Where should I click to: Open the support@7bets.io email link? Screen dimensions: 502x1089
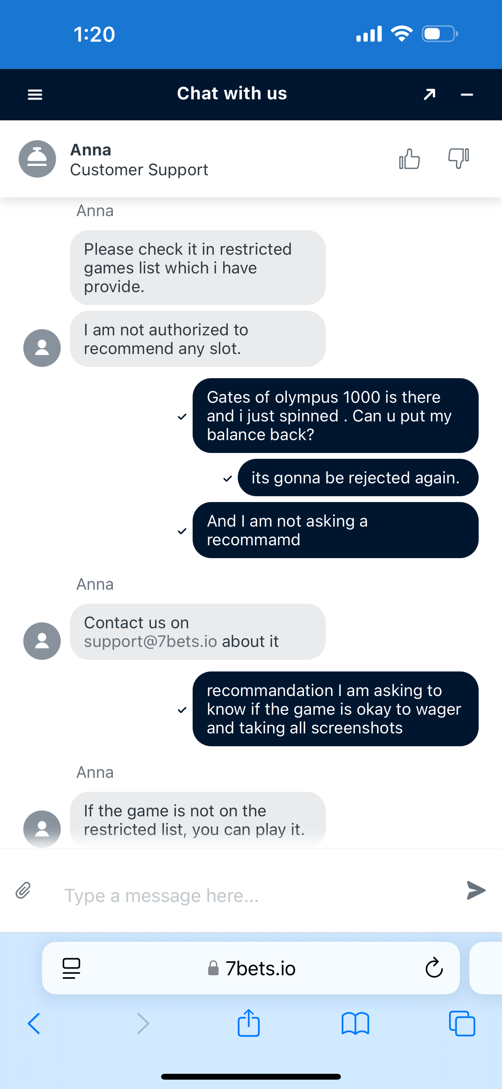point(151,641)
